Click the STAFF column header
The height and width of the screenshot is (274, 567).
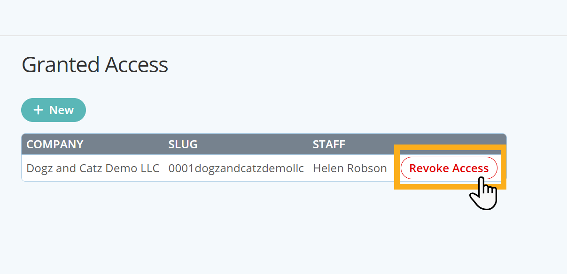[x=329, y=144]
